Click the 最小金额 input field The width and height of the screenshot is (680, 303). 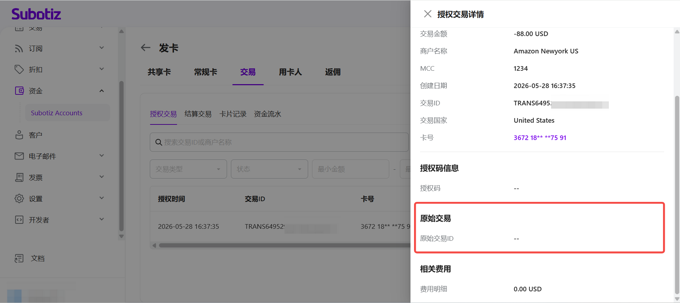coord(351,169)
